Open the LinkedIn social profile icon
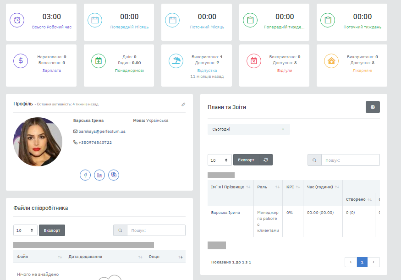 tap(99, 175)
